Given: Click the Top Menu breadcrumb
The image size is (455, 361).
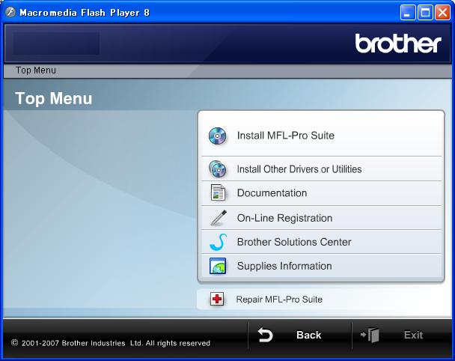Looking at the screenshot, I should point(36,70).
